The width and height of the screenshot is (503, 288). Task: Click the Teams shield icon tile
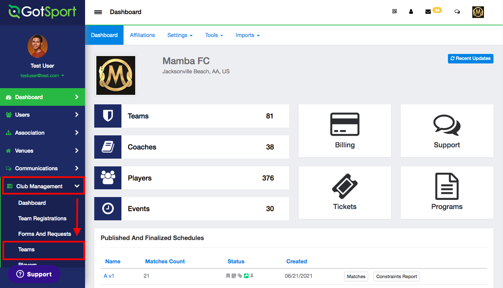click(108, 116)
